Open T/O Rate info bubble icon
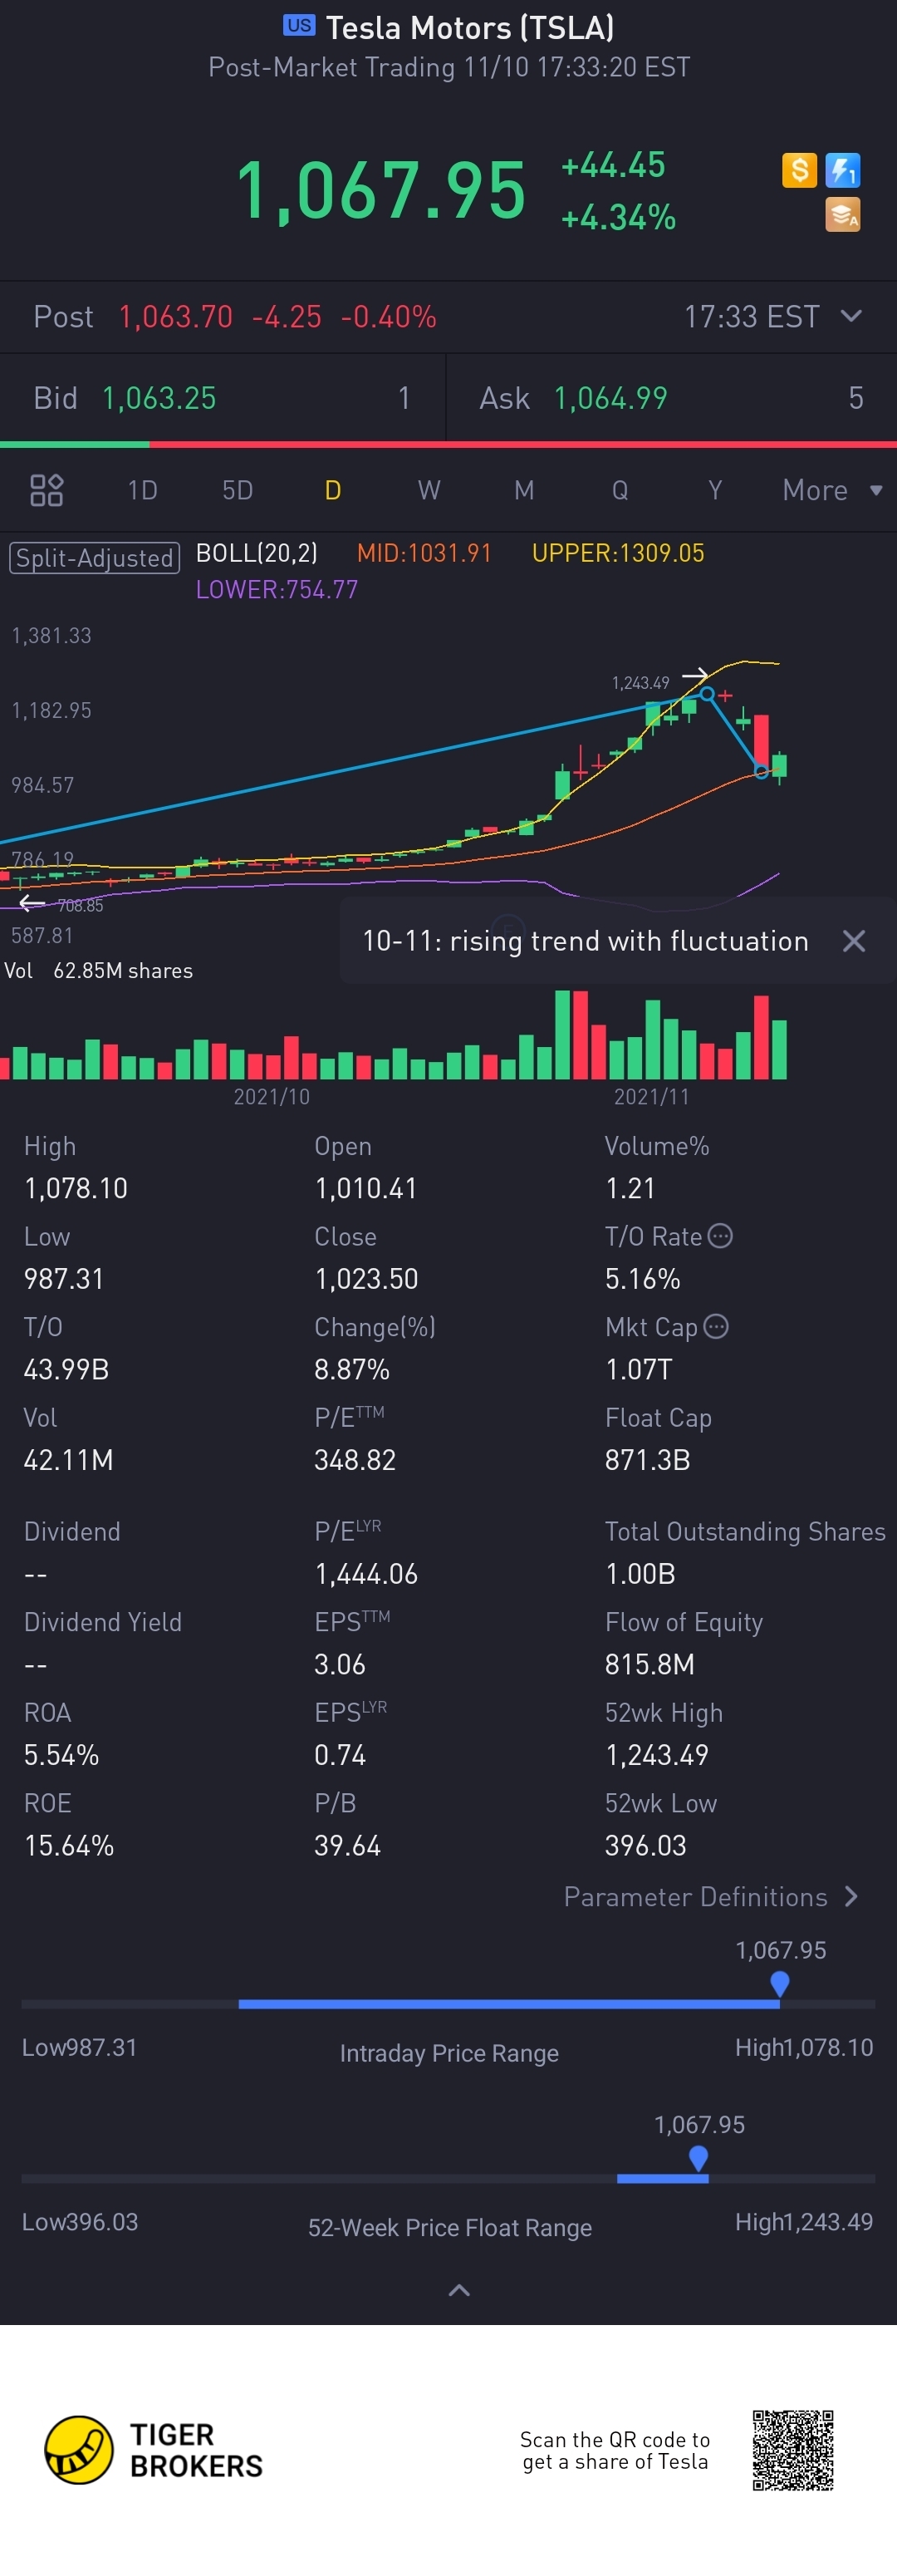The image size is (897, 2576). tap(720, 1236)
